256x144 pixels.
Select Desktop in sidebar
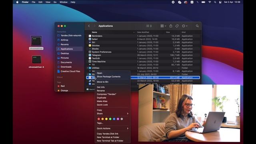click(69, 53)
